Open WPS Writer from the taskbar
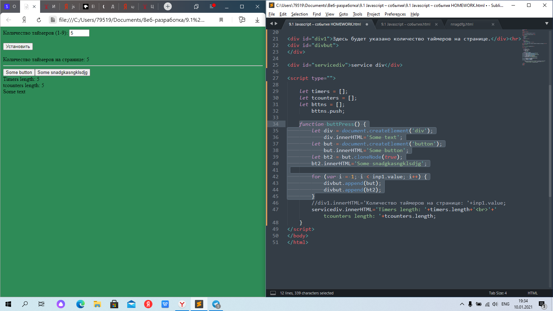 pyautogui.click(x=165, y=304)
